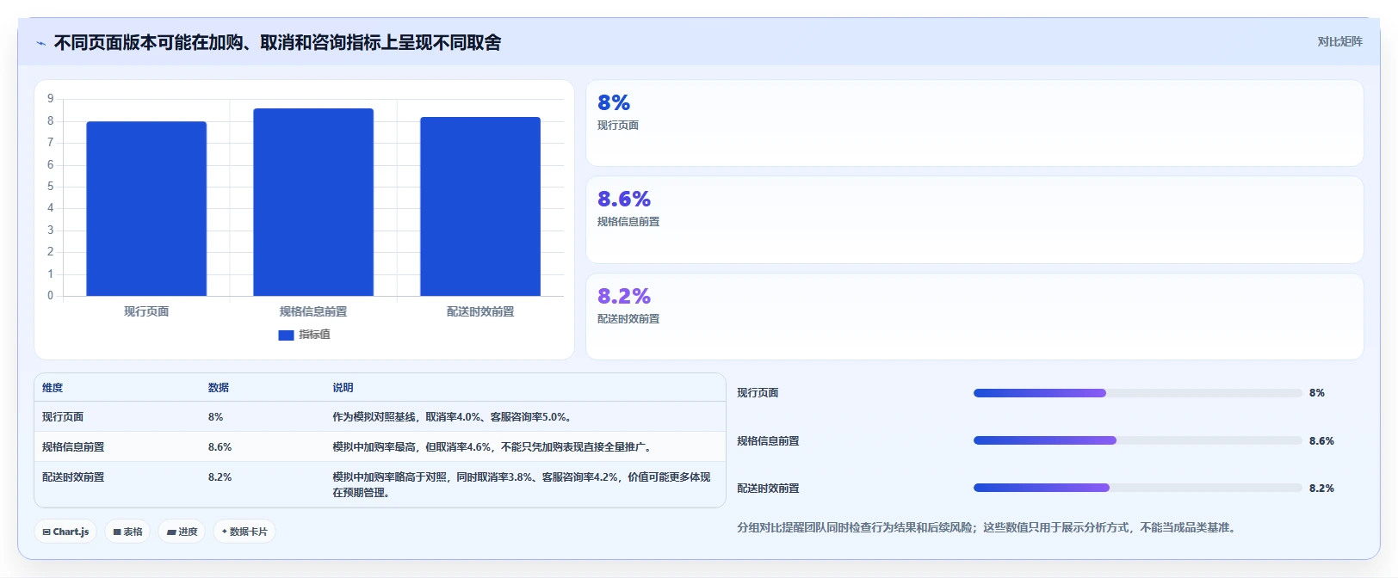Click the 配送时效前置 bar in the chart
This screenshot has height=578, width=1398.
tap(480, 206)
